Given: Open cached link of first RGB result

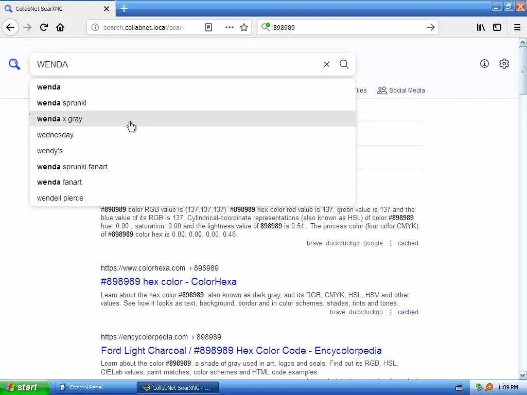Looking at the screenshot, I should click(x=408, y=243).
